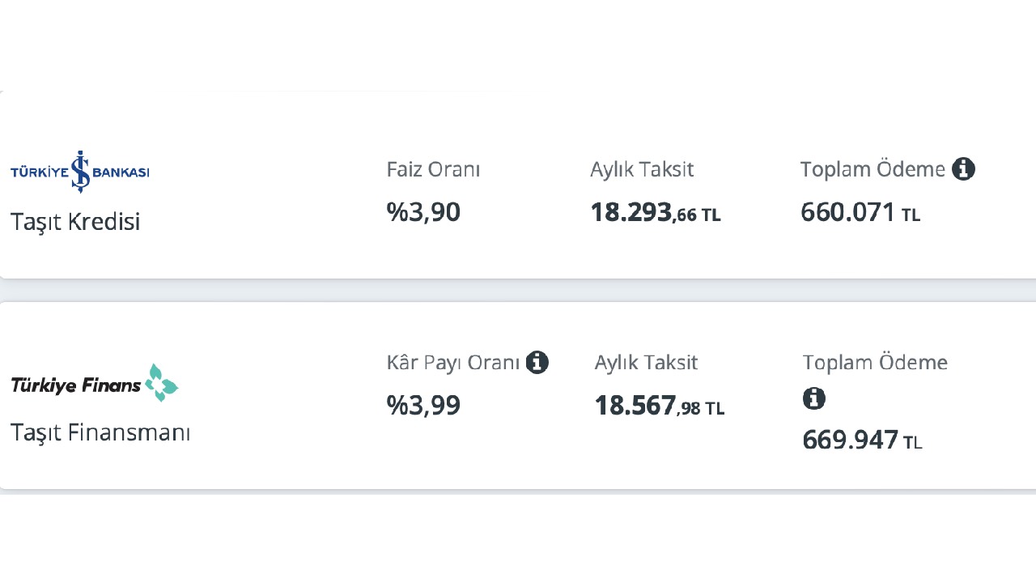The image size is (1036, 583).
Task: Select the Taşıt Kredisi product title
Action: click(75, 221)
